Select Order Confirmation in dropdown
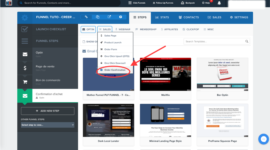This screenshot has height=150, width=270. click(x=115, y=70)
